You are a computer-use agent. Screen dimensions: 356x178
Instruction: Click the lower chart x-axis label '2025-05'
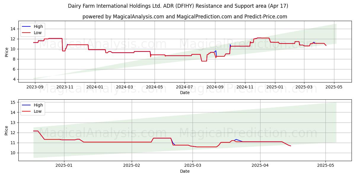(x=325, y=166)
